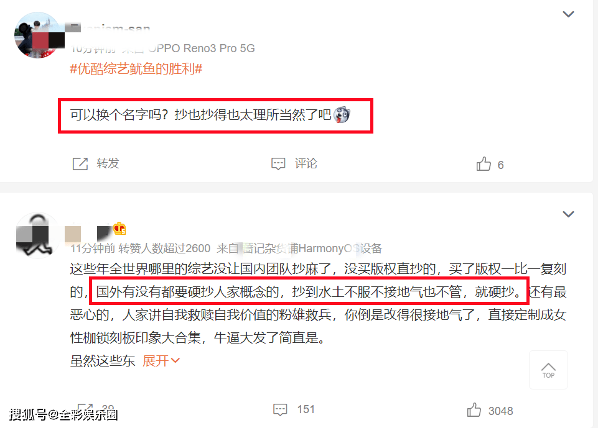Click the crown member badge icon

119,229
